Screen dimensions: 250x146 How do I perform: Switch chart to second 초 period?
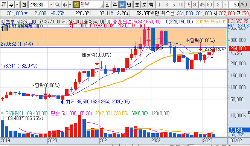(x=144, y=5)
